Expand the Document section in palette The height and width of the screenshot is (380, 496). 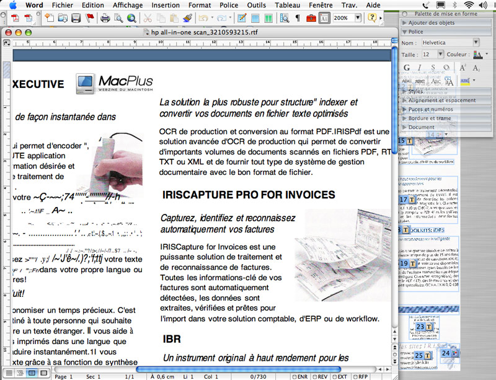coord(446,127)
